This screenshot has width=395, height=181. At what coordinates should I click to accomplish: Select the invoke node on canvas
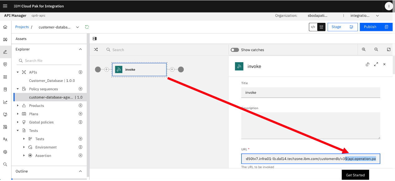pyautogui.click(x=139, y=69)
